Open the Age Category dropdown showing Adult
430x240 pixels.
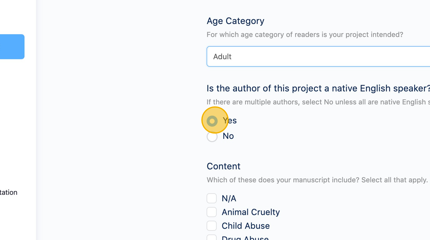pyautogui.click(x=318, y=57)
